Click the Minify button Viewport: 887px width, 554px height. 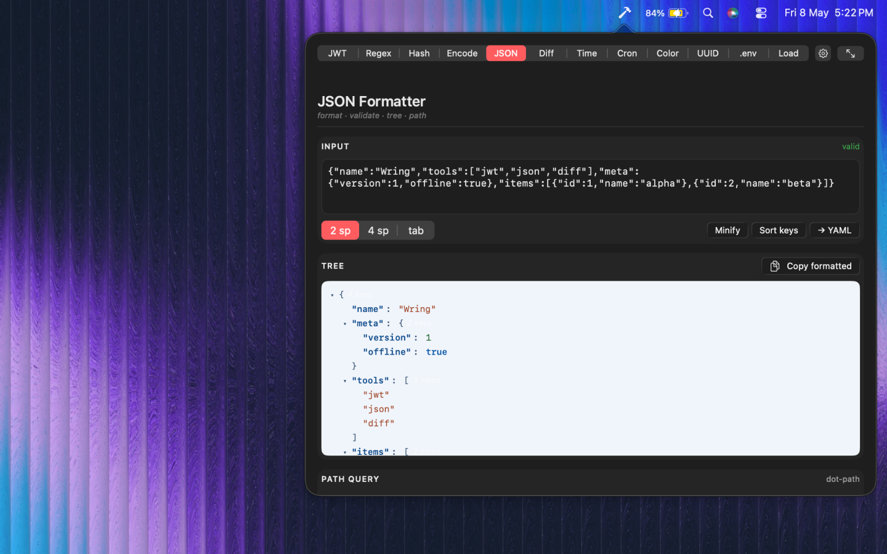pyautogui.click(x=727, y=230)
